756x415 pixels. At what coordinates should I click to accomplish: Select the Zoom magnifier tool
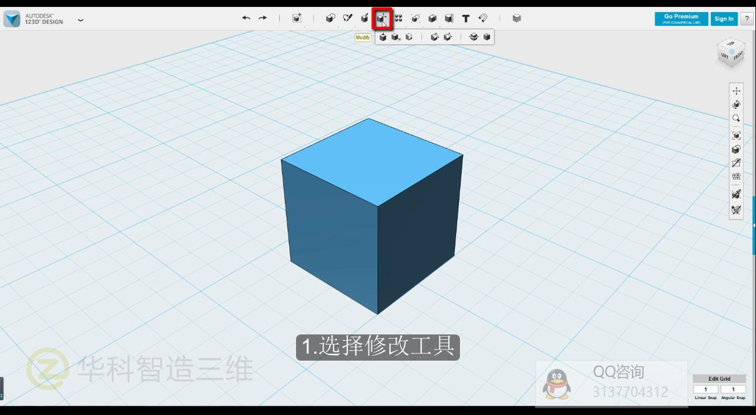pos(736,118)
